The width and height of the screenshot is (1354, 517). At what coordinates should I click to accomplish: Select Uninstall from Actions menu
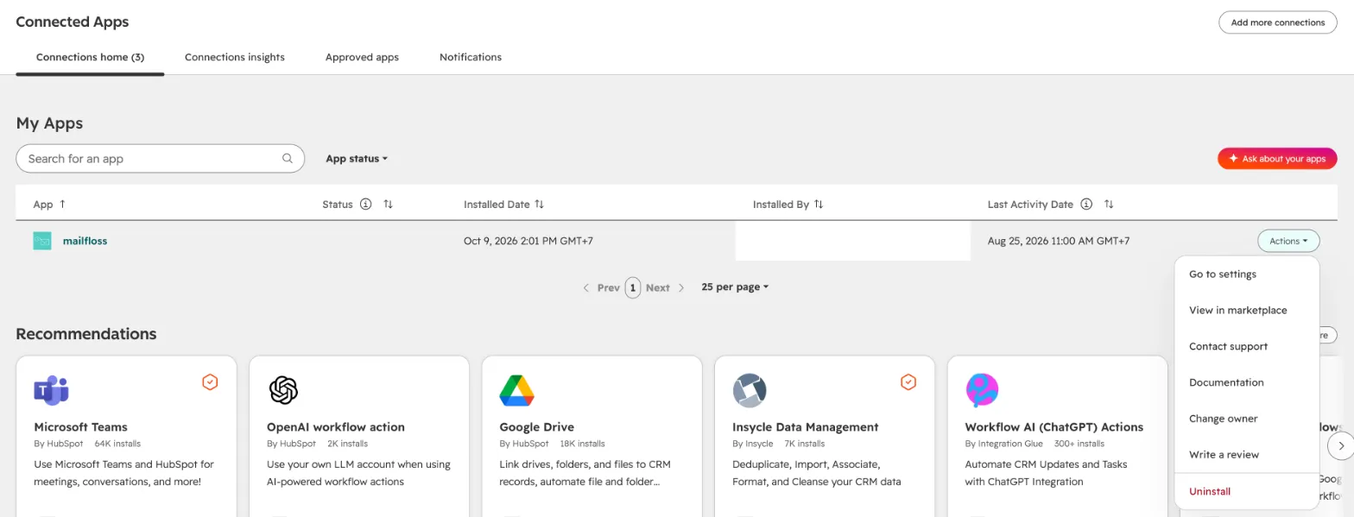coord(1247,491)
